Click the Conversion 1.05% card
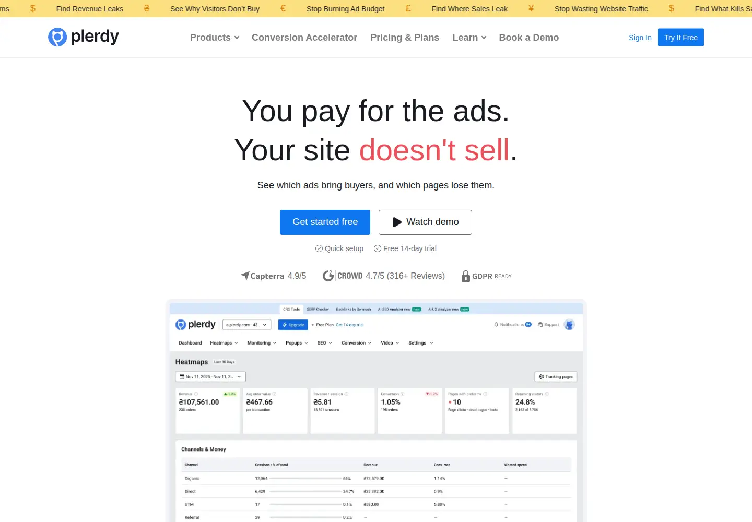Viewport: 752px width, 522px height. click(x=410, y=411)
